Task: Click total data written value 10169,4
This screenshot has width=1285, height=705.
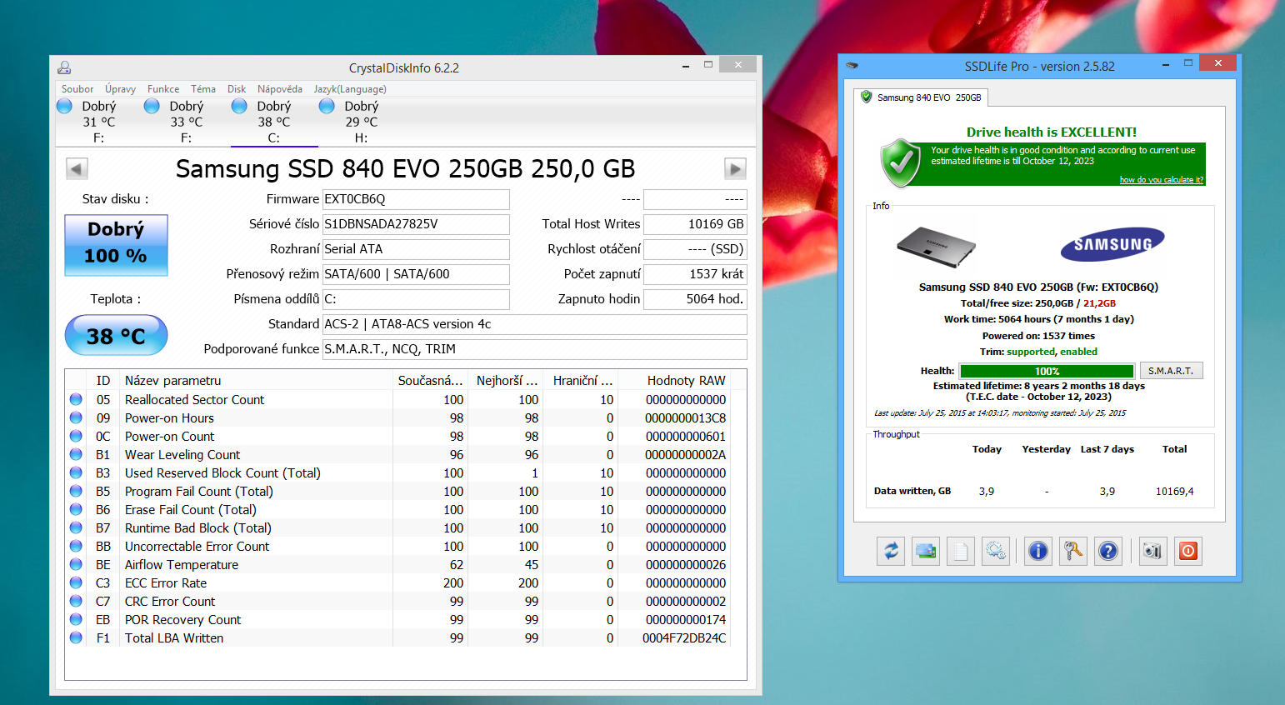Action: [x=1174, y=492]
